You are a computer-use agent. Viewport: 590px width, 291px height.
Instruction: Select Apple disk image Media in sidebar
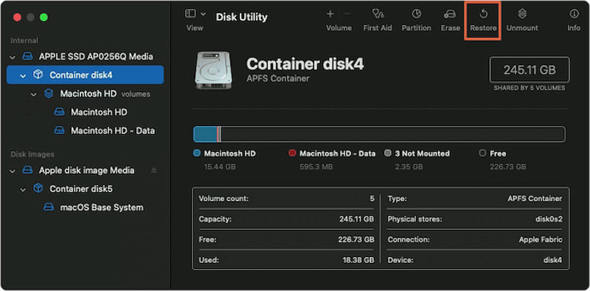click(86, 170)
